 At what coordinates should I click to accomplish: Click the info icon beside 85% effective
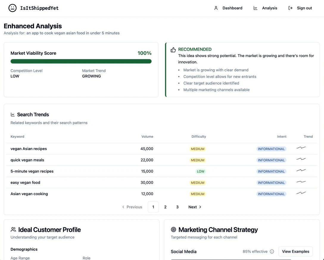[x=272, y=252]
